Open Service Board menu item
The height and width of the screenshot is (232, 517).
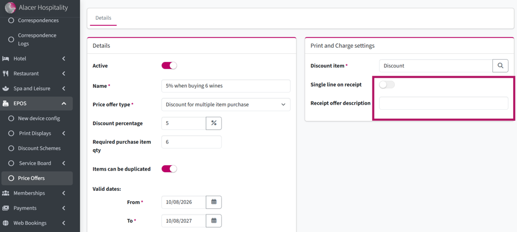click(35, 163)
